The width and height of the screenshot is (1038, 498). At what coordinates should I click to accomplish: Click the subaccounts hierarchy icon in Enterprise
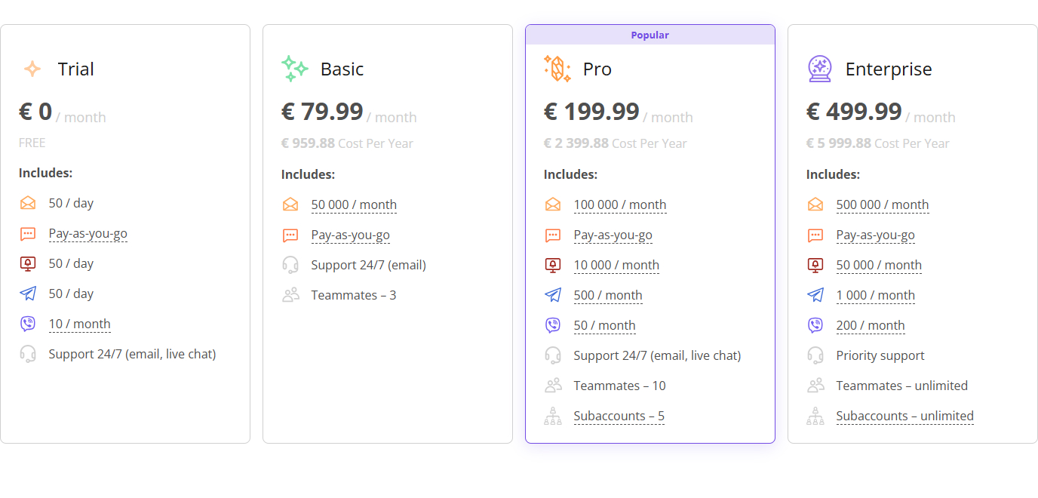815,416
